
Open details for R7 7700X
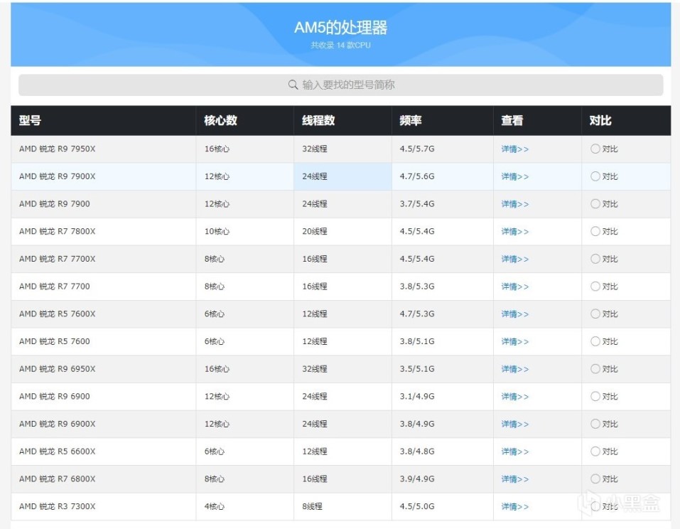(514, 259)
